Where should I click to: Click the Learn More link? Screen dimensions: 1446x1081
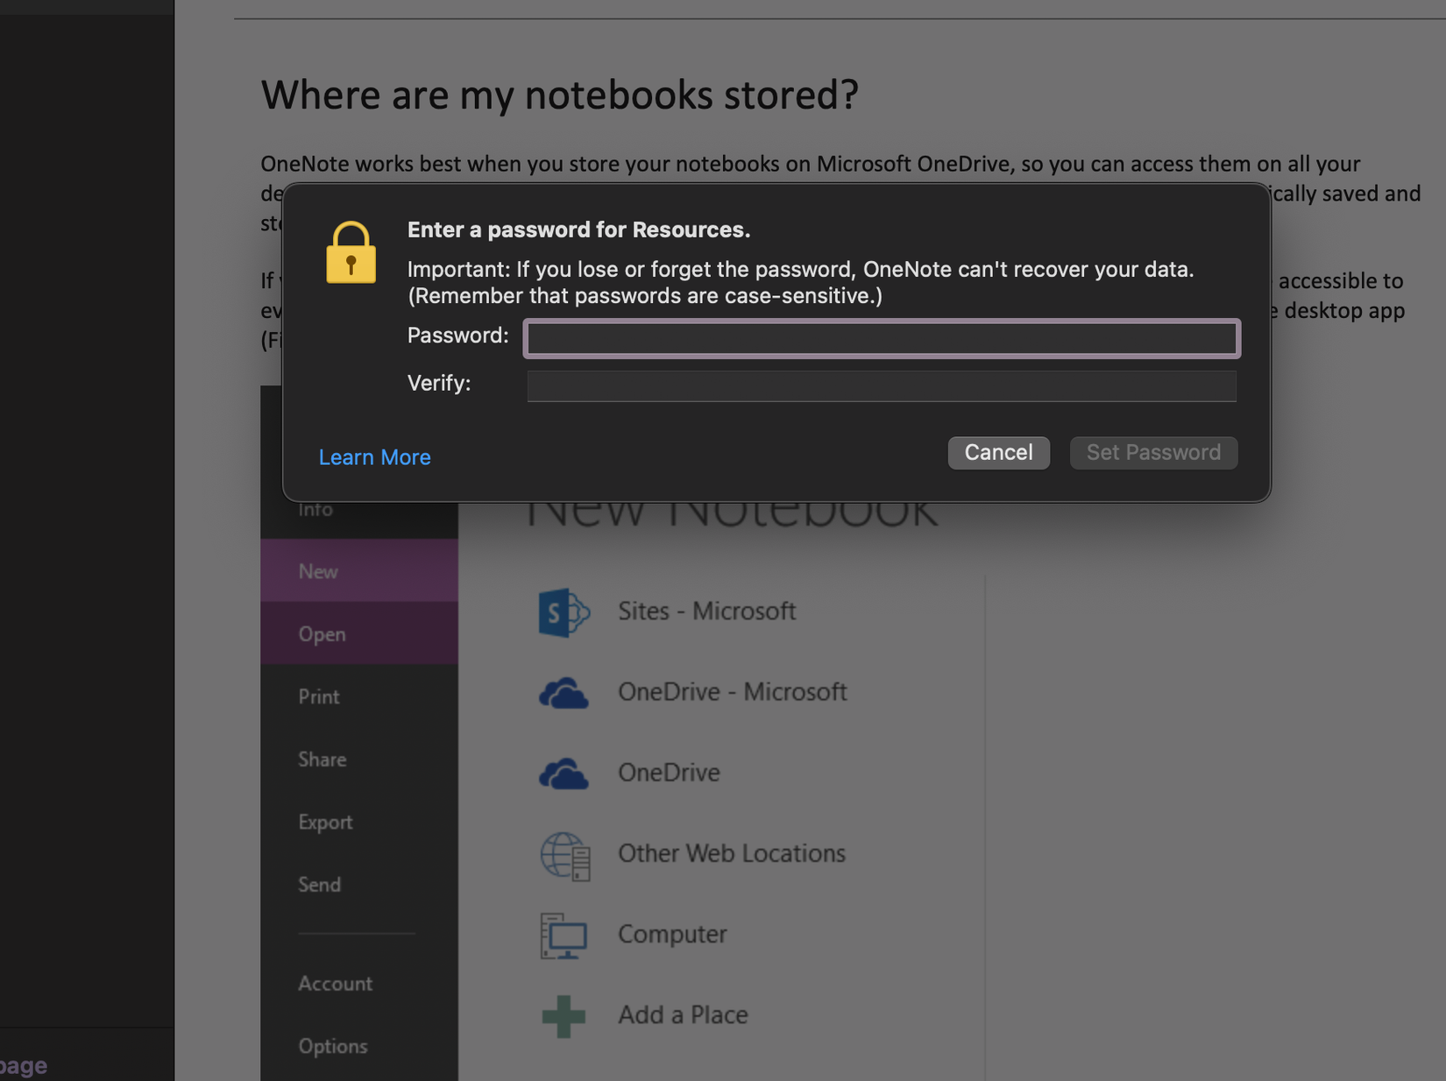coord(374,457)
